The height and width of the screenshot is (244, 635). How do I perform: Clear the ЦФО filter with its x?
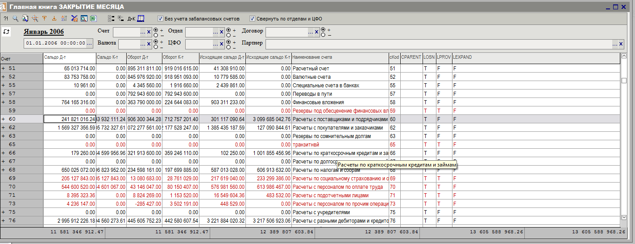[x=221, y=44]
